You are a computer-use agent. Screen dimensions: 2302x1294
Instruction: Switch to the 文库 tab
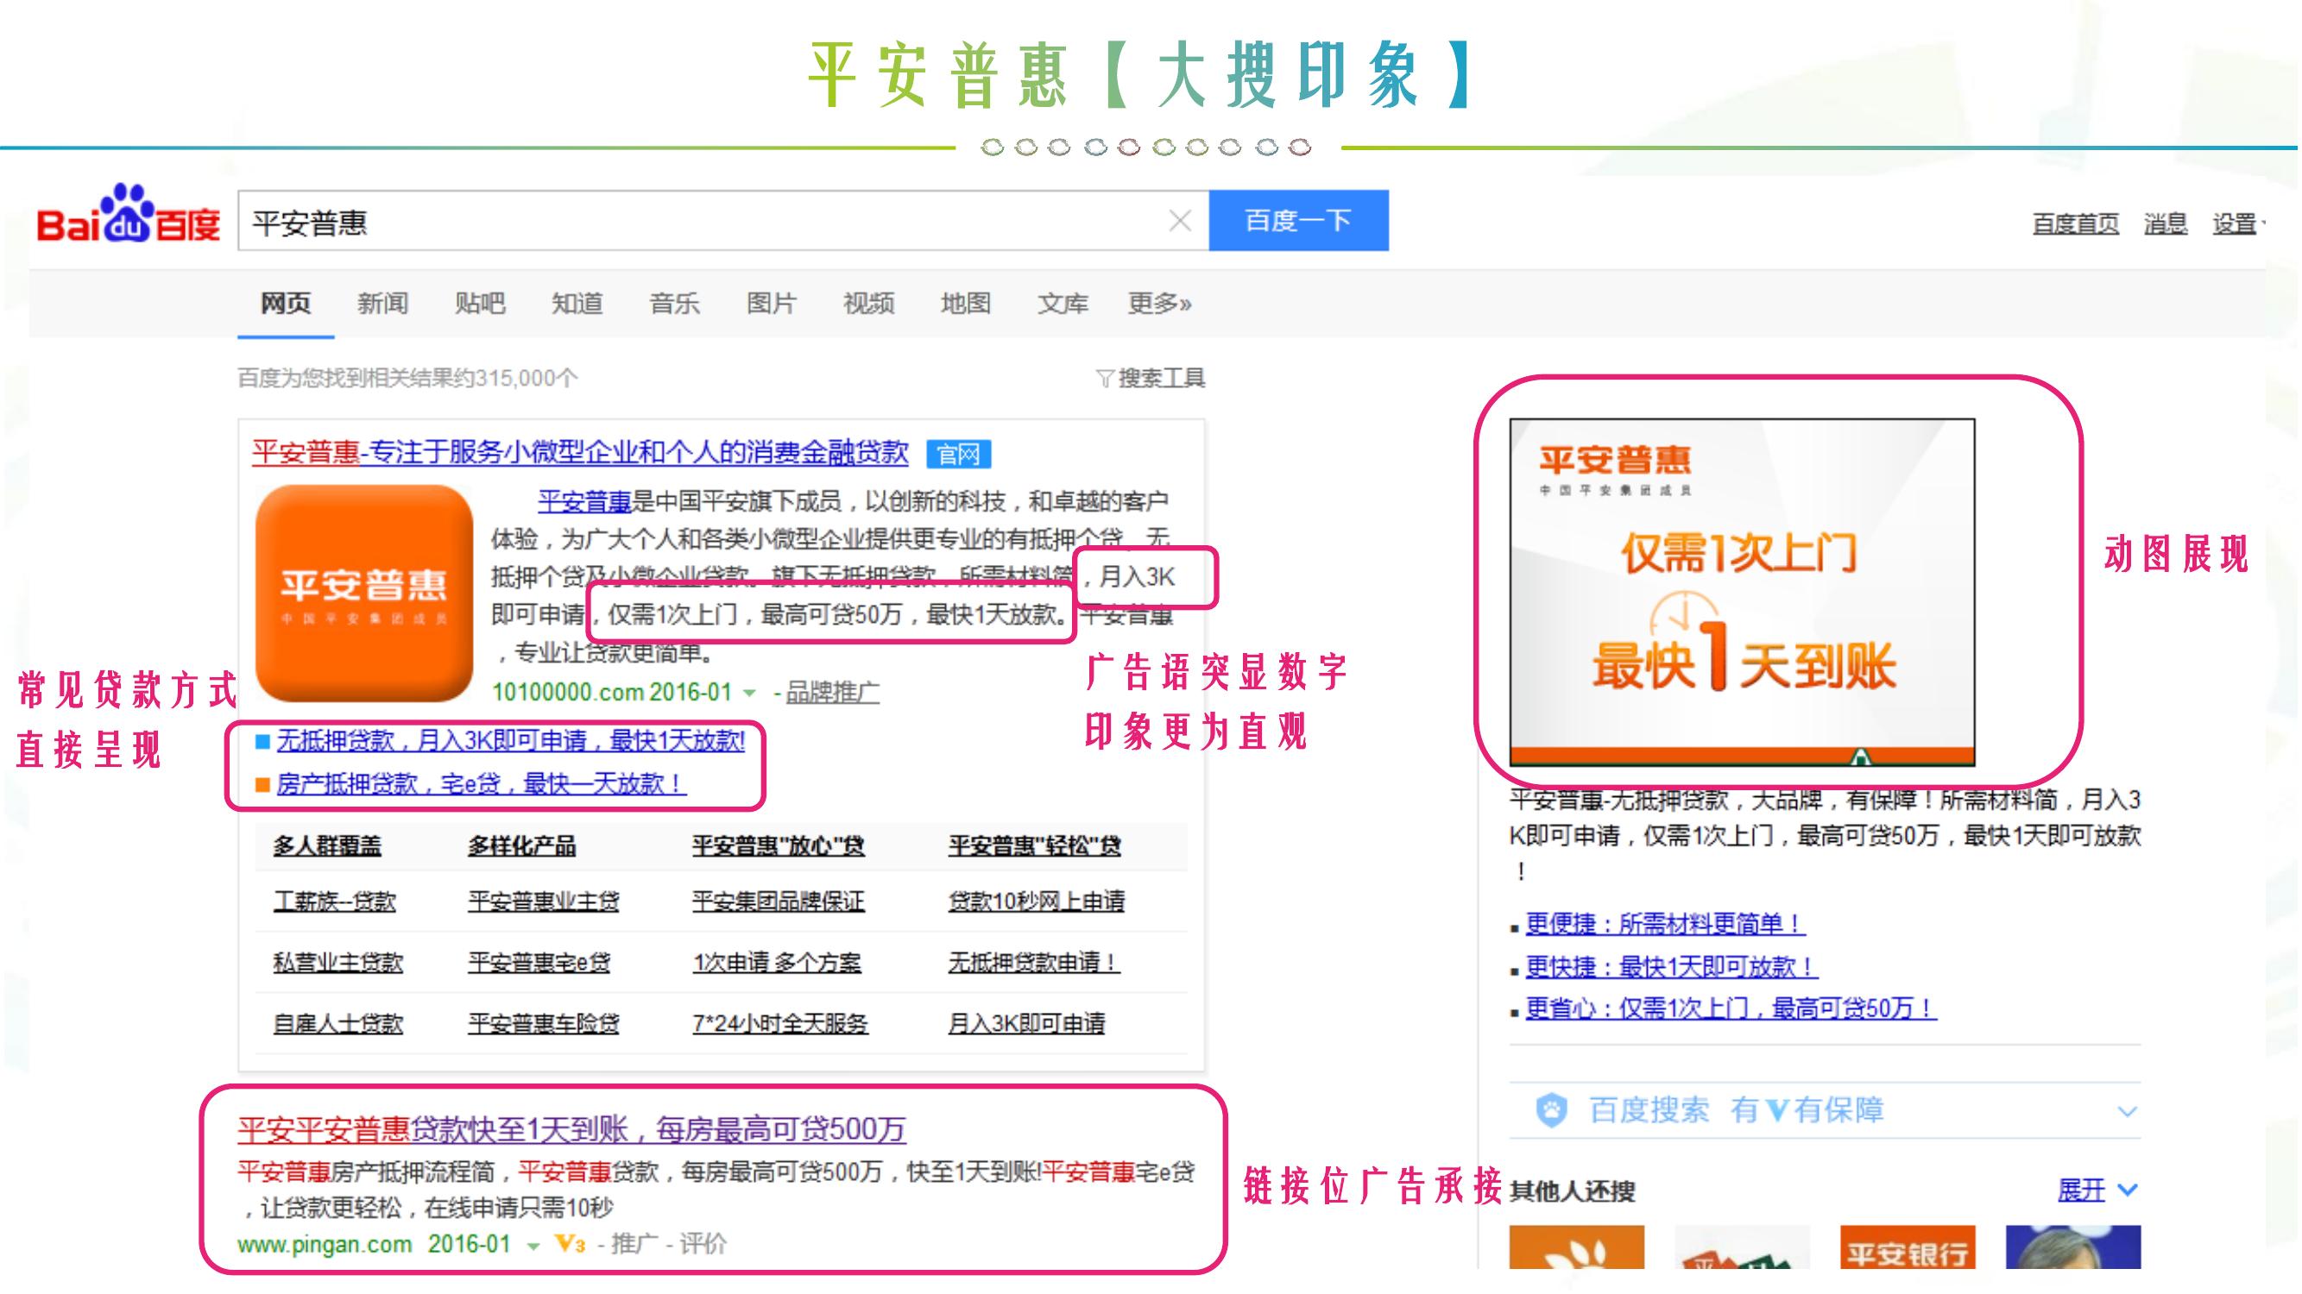(1063, 304)
